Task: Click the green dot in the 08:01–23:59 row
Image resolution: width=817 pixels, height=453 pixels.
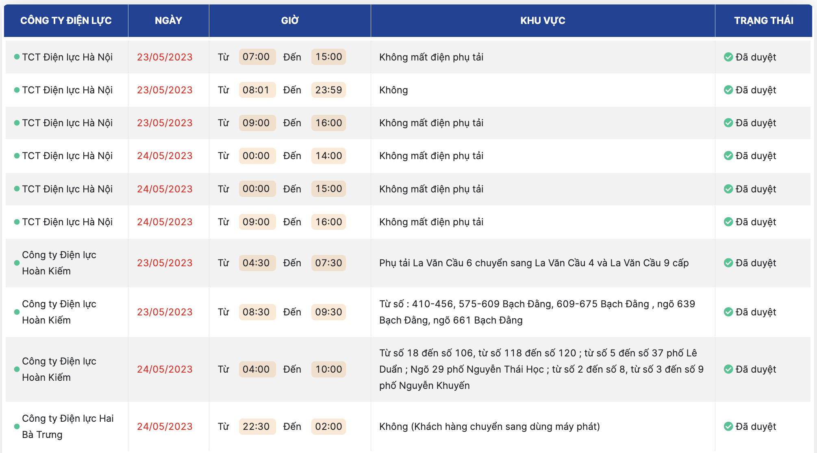Action: coord(17,90)
